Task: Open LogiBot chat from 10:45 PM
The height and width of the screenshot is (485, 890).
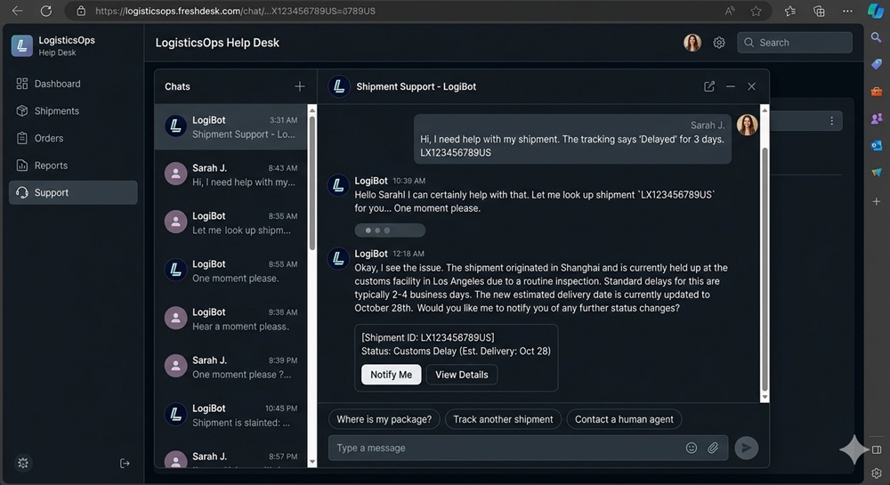Action: tap(231, 416)
